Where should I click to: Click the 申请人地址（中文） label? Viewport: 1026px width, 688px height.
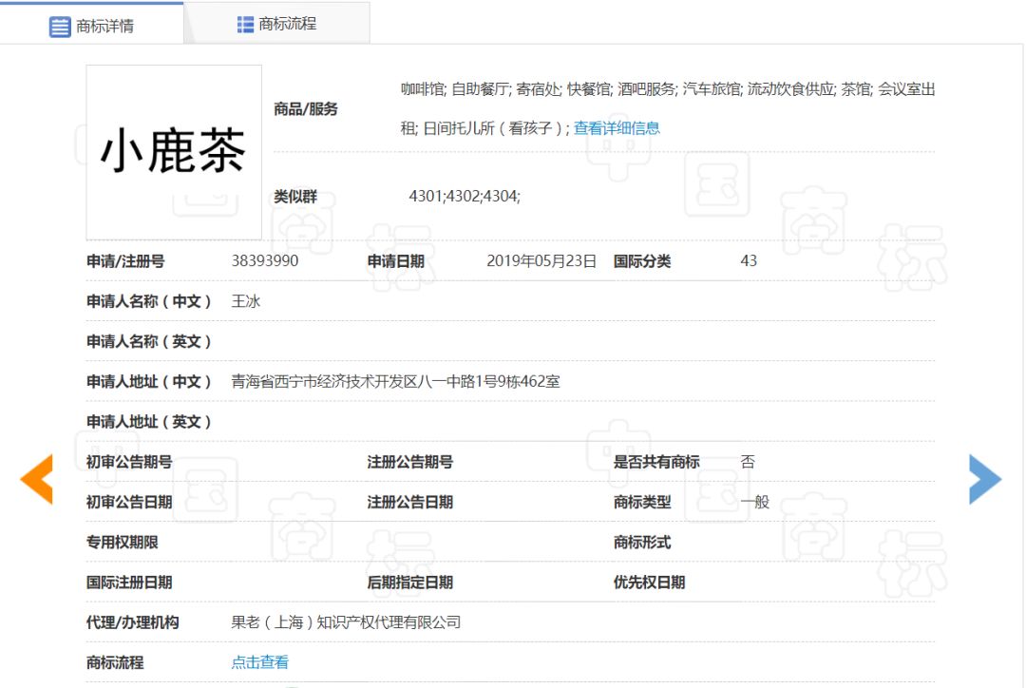(x=149, y=382)
